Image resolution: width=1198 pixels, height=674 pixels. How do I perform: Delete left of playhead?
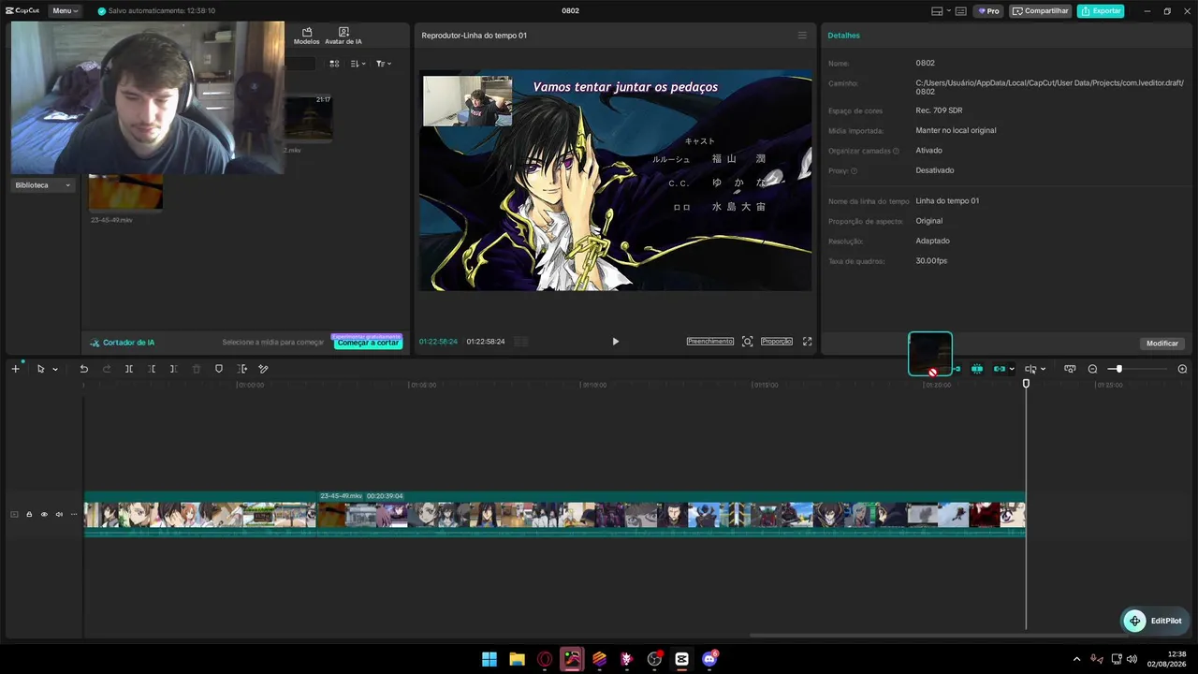point(152,369)
